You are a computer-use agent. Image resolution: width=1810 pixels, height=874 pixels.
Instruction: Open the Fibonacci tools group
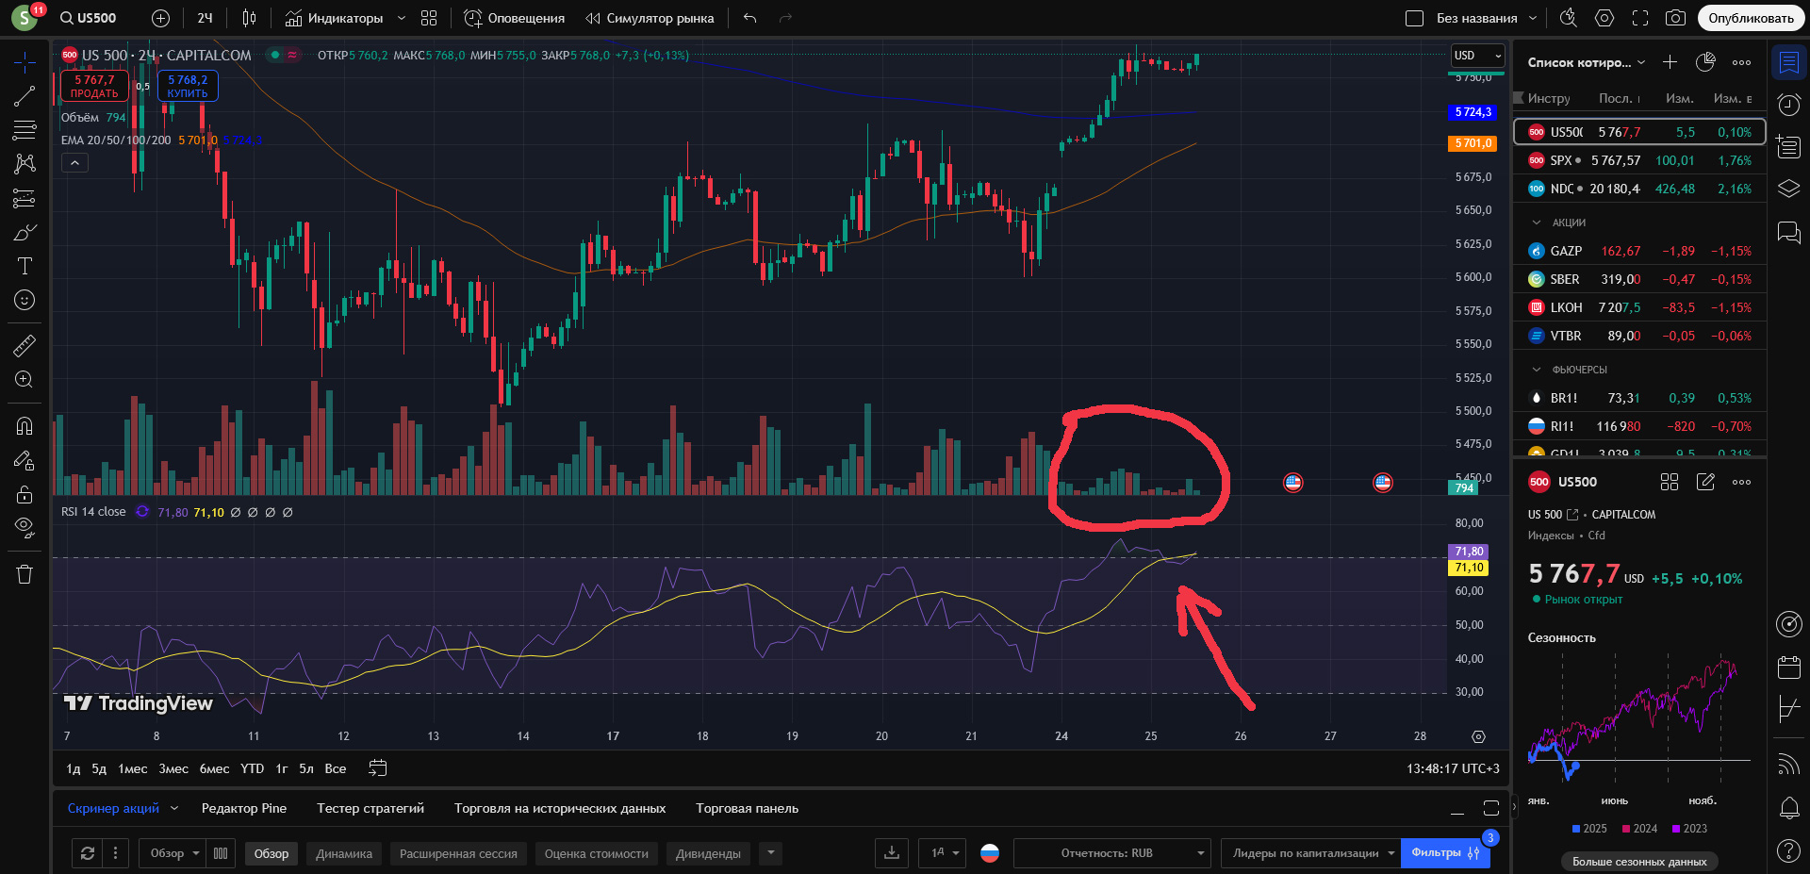[25, 130]
